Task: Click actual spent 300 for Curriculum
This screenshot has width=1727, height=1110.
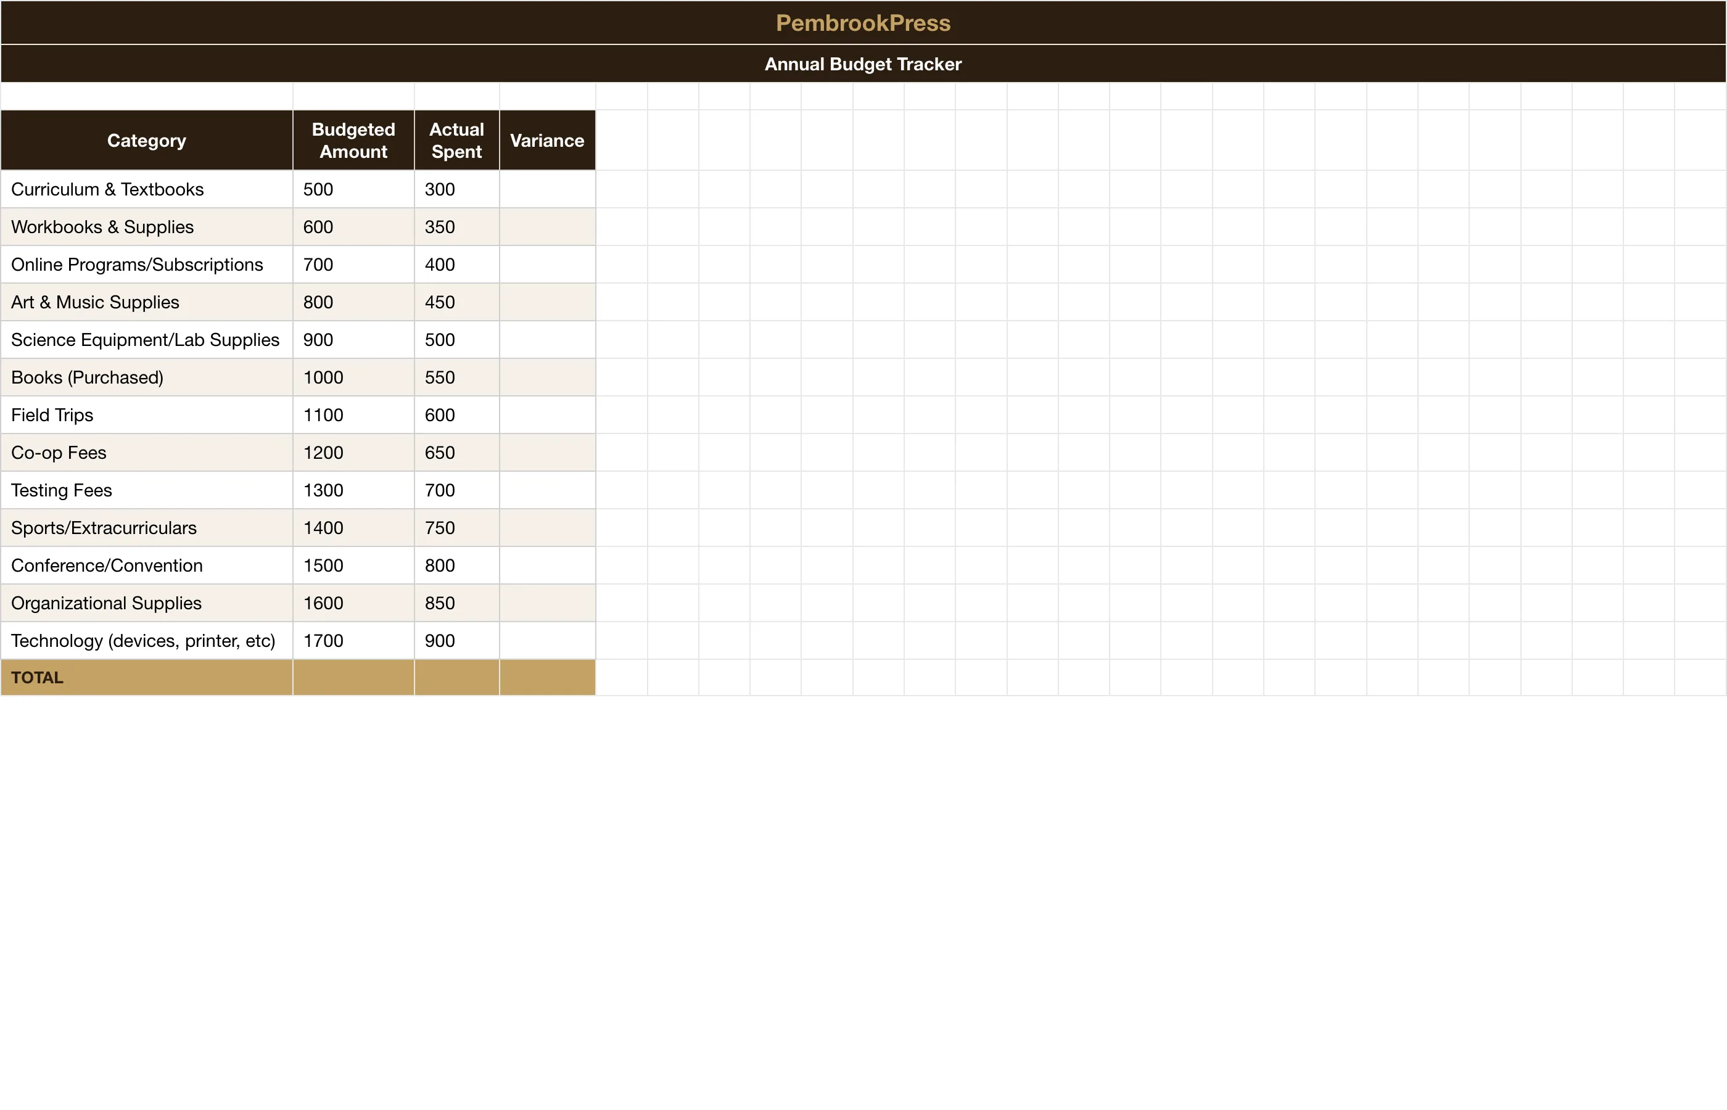Action: click(456, 189)
